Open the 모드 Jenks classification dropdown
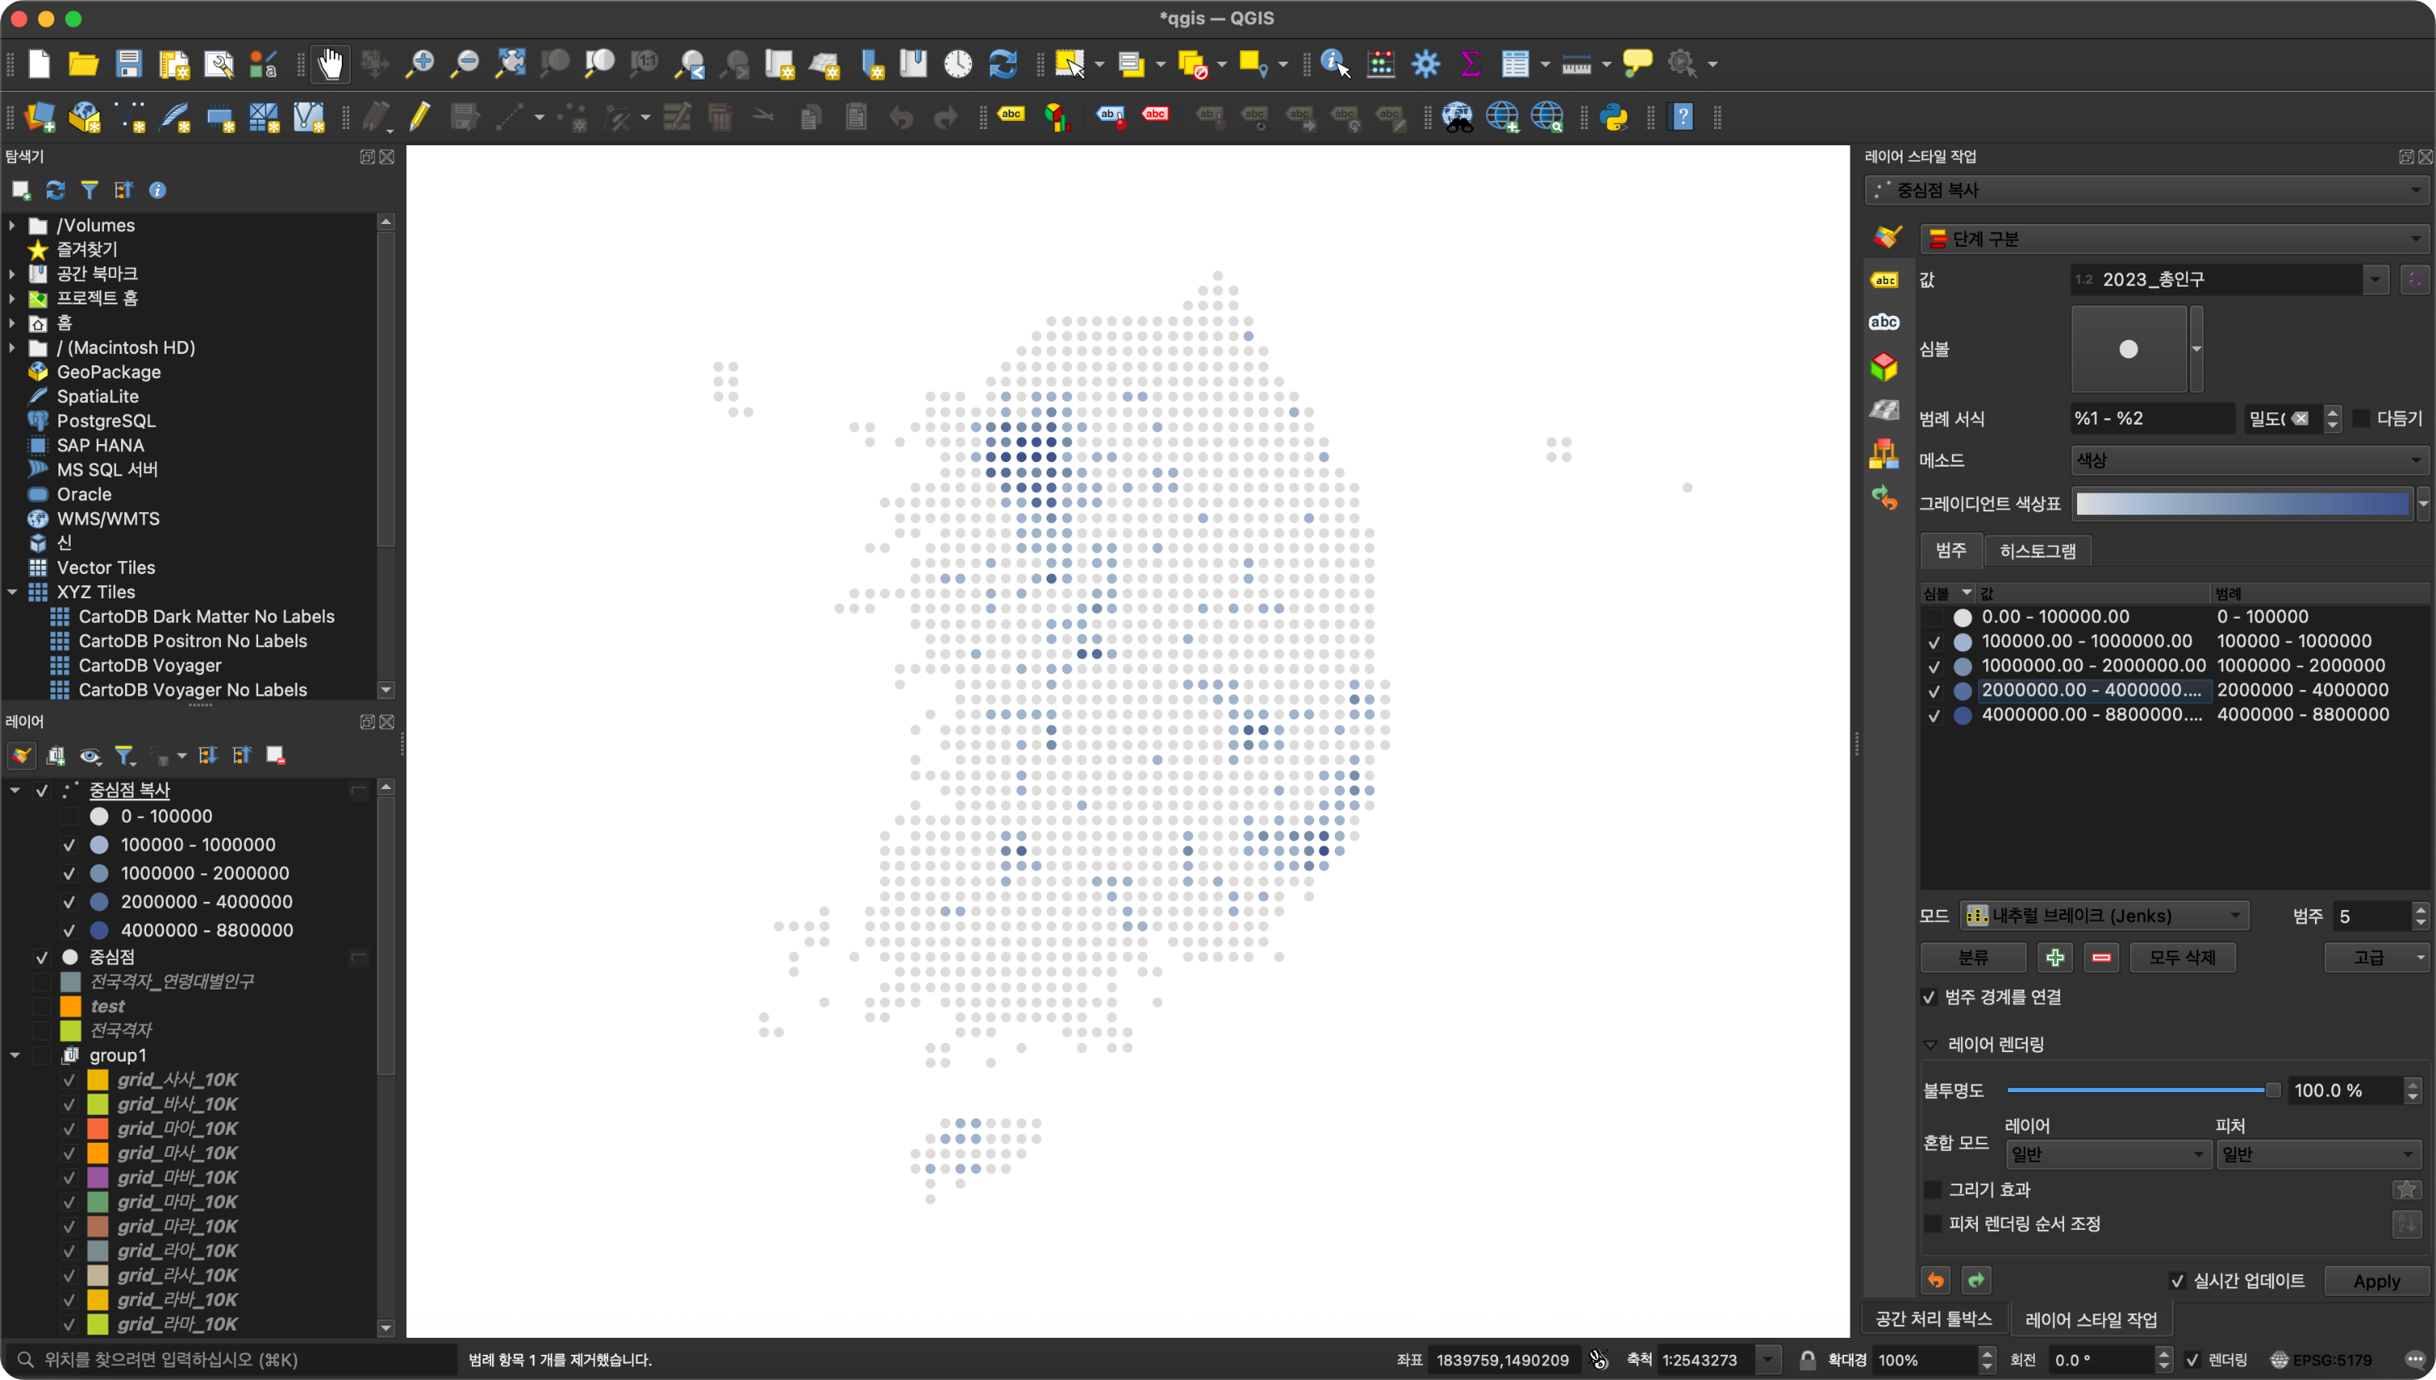This screenshot has height=1380, width=2436. click(x=2103, y=916)
